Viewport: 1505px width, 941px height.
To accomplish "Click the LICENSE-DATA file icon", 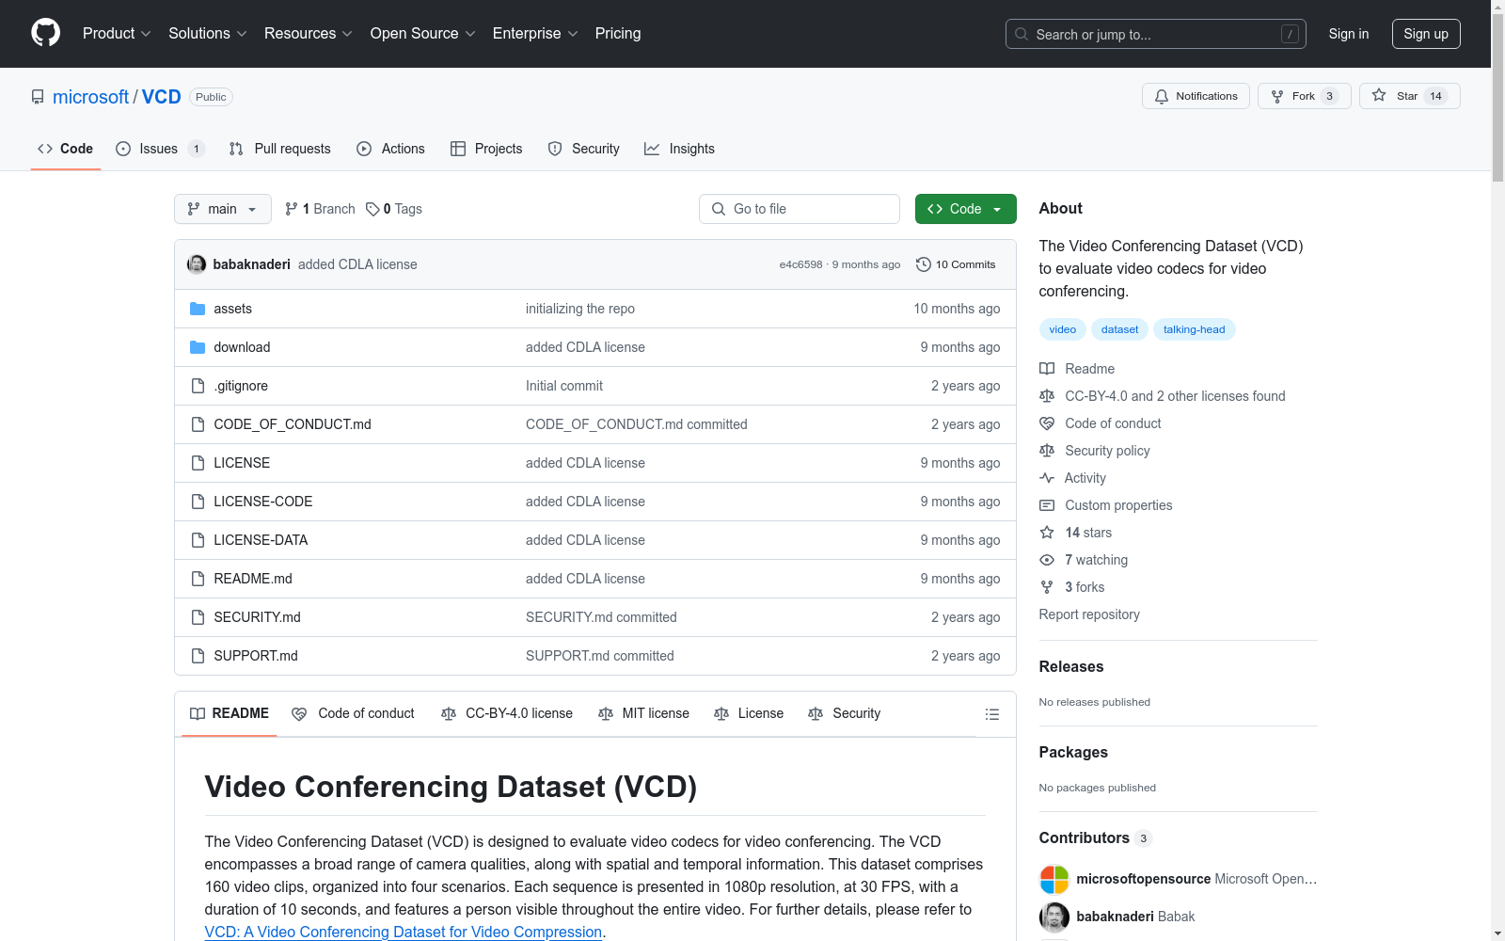I will [198, 540].
